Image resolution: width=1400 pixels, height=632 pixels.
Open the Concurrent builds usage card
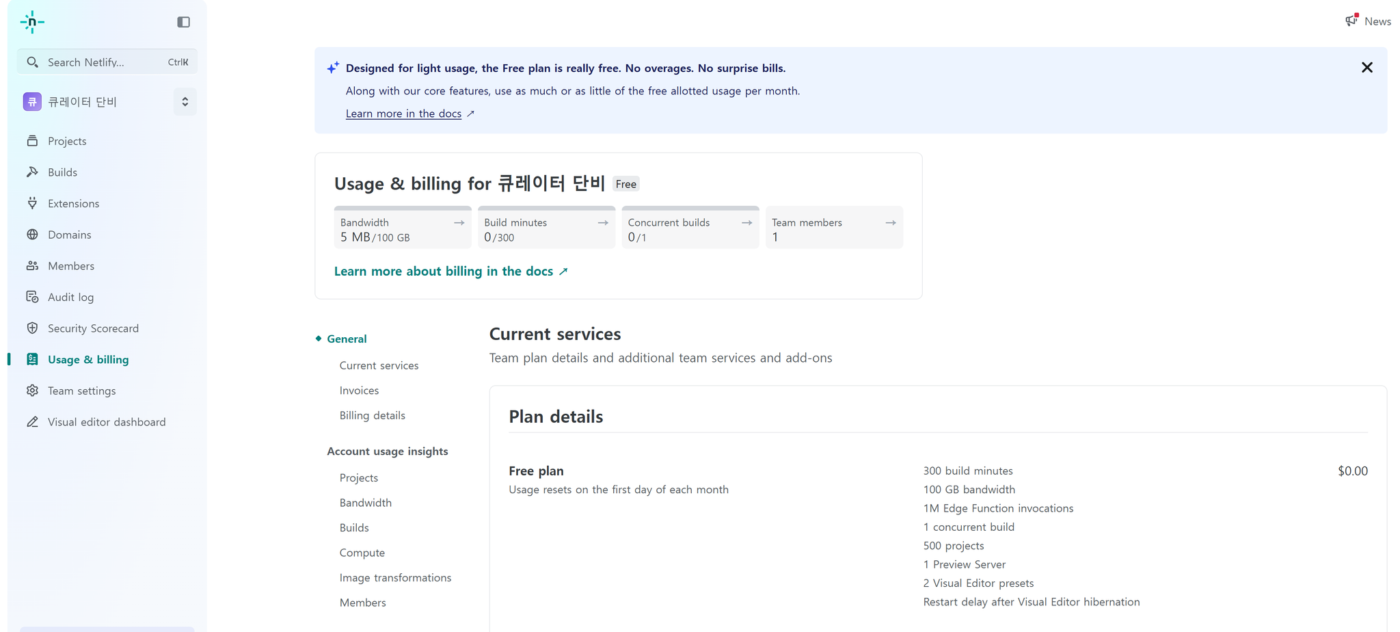tap(690, 228)
